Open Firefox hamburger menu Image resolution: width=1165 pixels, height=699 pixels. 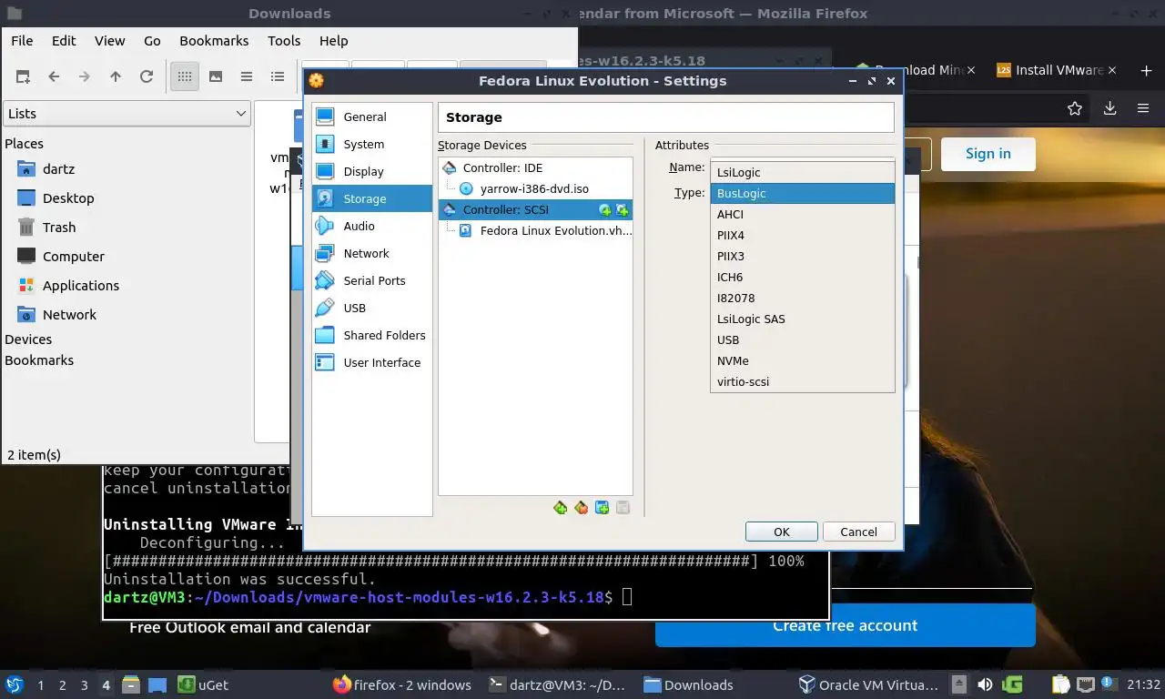pyautogui.click(x=1143, y=108)
